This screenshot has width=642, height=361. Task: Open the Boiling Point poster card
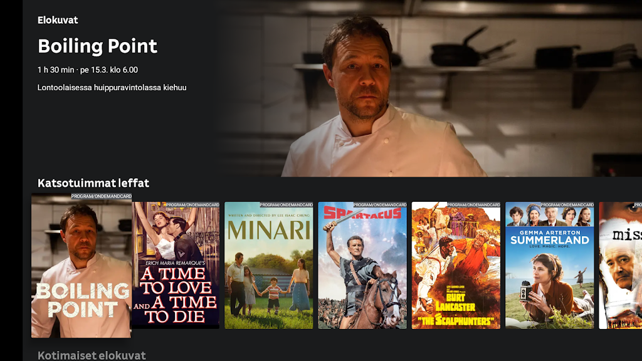82,266
